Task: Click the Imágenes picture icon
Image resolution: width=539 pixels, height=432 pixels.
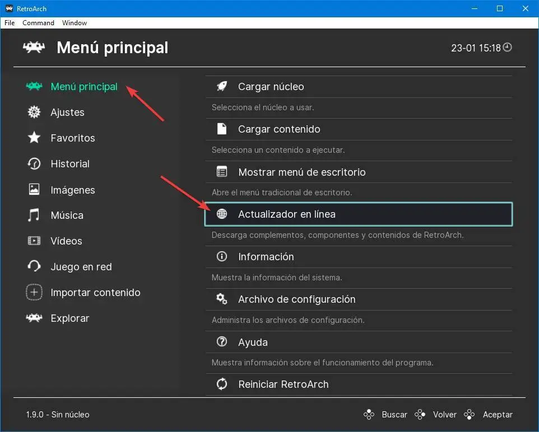Action: click(x=34, y=189)
